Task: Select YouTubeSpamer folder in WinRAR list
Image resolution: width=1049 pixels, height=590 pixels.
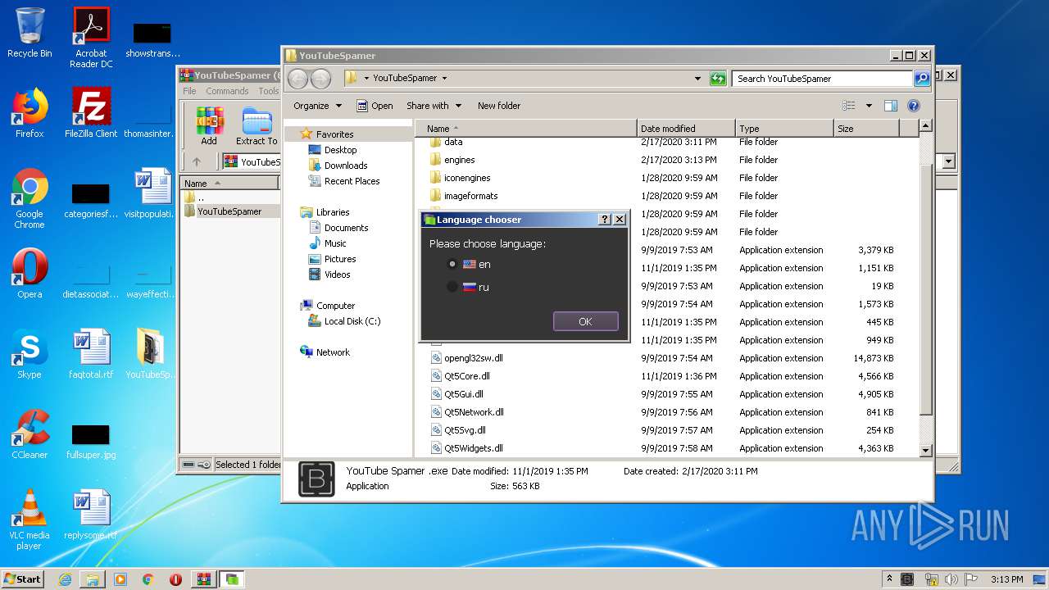Action: click(x=229, y=211)
